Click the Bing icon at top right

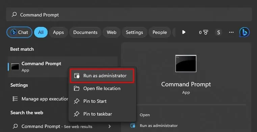click(x=245, y=32)
